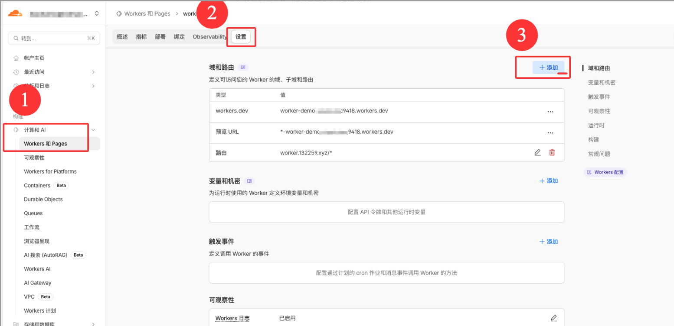Viewport: 674px width, 326px height.
Task: Add a new domain or route
Action: tap(548, 68)
